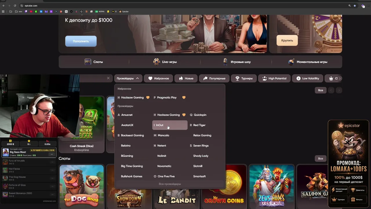Viewport: 371px width, 209px height.
Task: Open The Dog House slot thumbnail
Action: pyautogui.click(x=82, y=186)
